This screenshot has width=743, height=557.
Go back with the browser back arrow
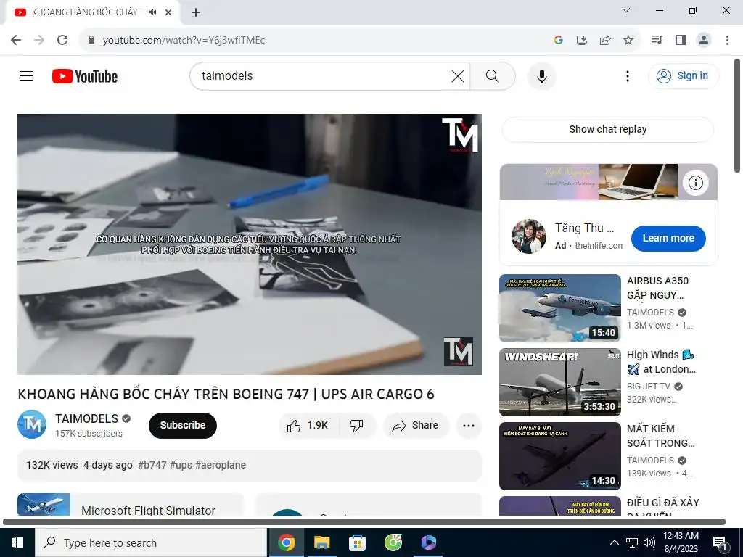[x=16, y=40]
